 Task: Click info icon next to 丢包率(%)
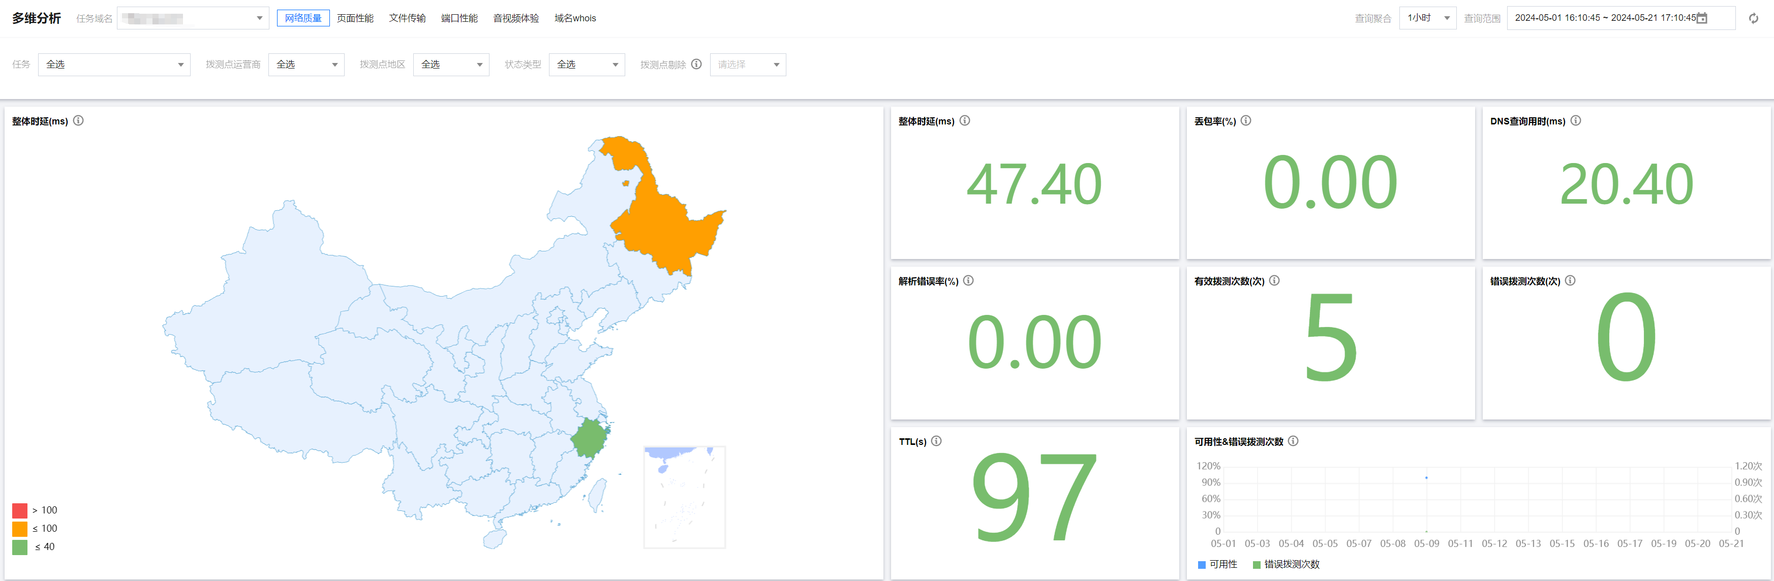pos(1246,120)
